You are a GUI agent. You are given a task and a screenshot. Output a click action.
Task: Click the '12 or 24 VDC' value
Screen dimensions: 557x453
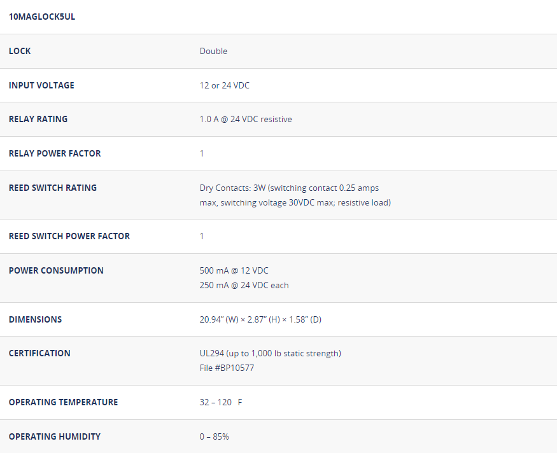(x=225, y=85)
